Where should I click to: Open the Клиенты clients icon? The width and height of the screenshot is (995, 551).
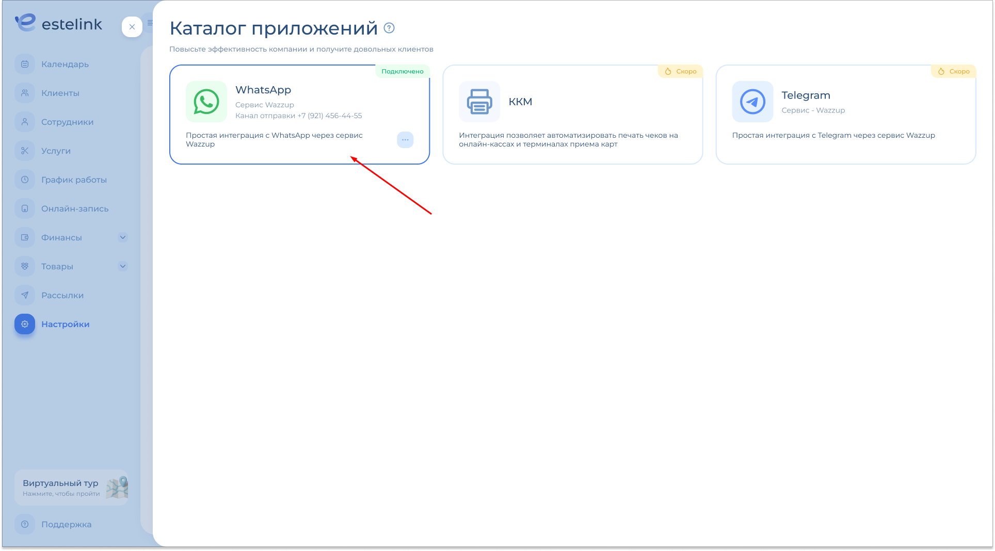(x=25, y=93)
